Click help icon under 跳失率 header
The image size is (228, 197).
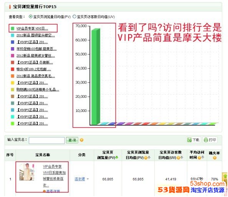click(215, 158)
